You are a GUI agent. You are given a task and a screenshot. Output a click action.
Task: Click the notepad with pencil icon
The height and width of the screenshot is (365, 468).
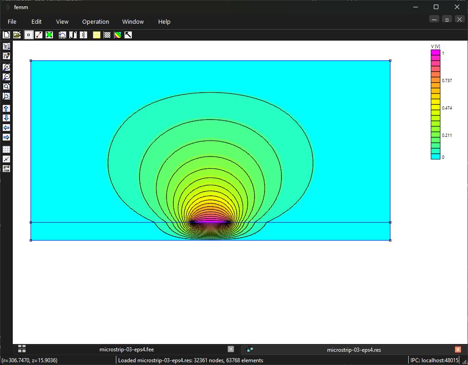click(x=6, y=56)
